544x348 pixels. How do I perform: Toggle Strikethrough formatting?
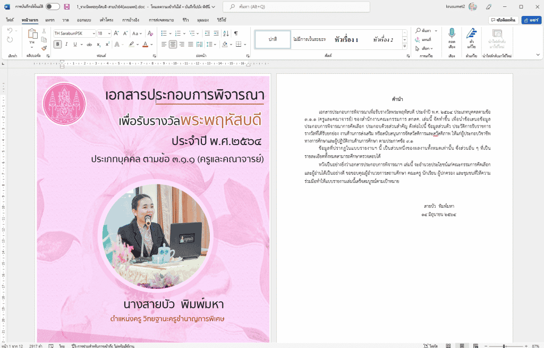pos(89,45)
